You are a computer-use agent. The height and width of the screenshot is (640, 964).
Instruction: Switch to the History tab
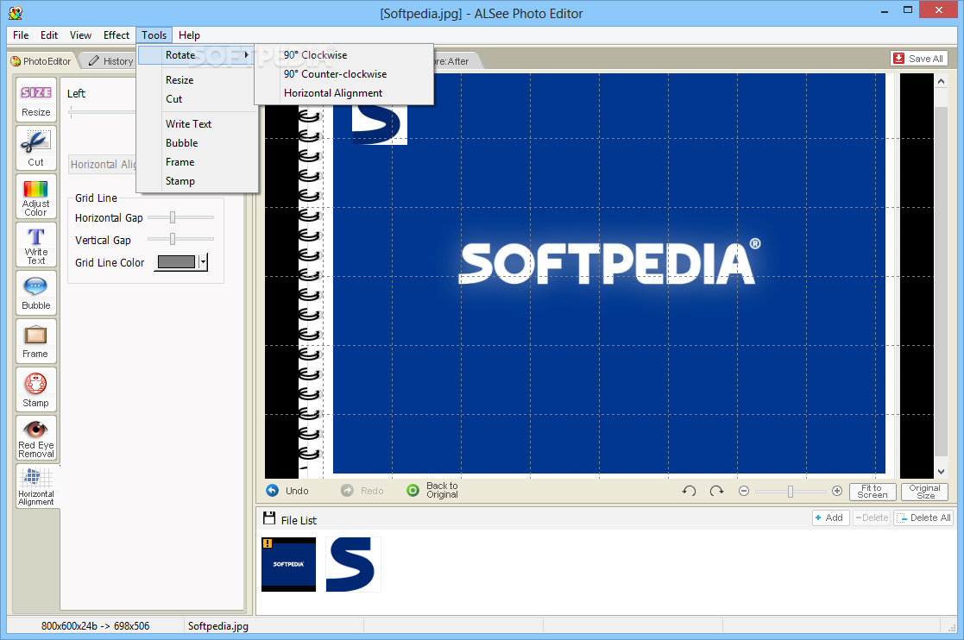pyautogui.click(x=110, y=60)
